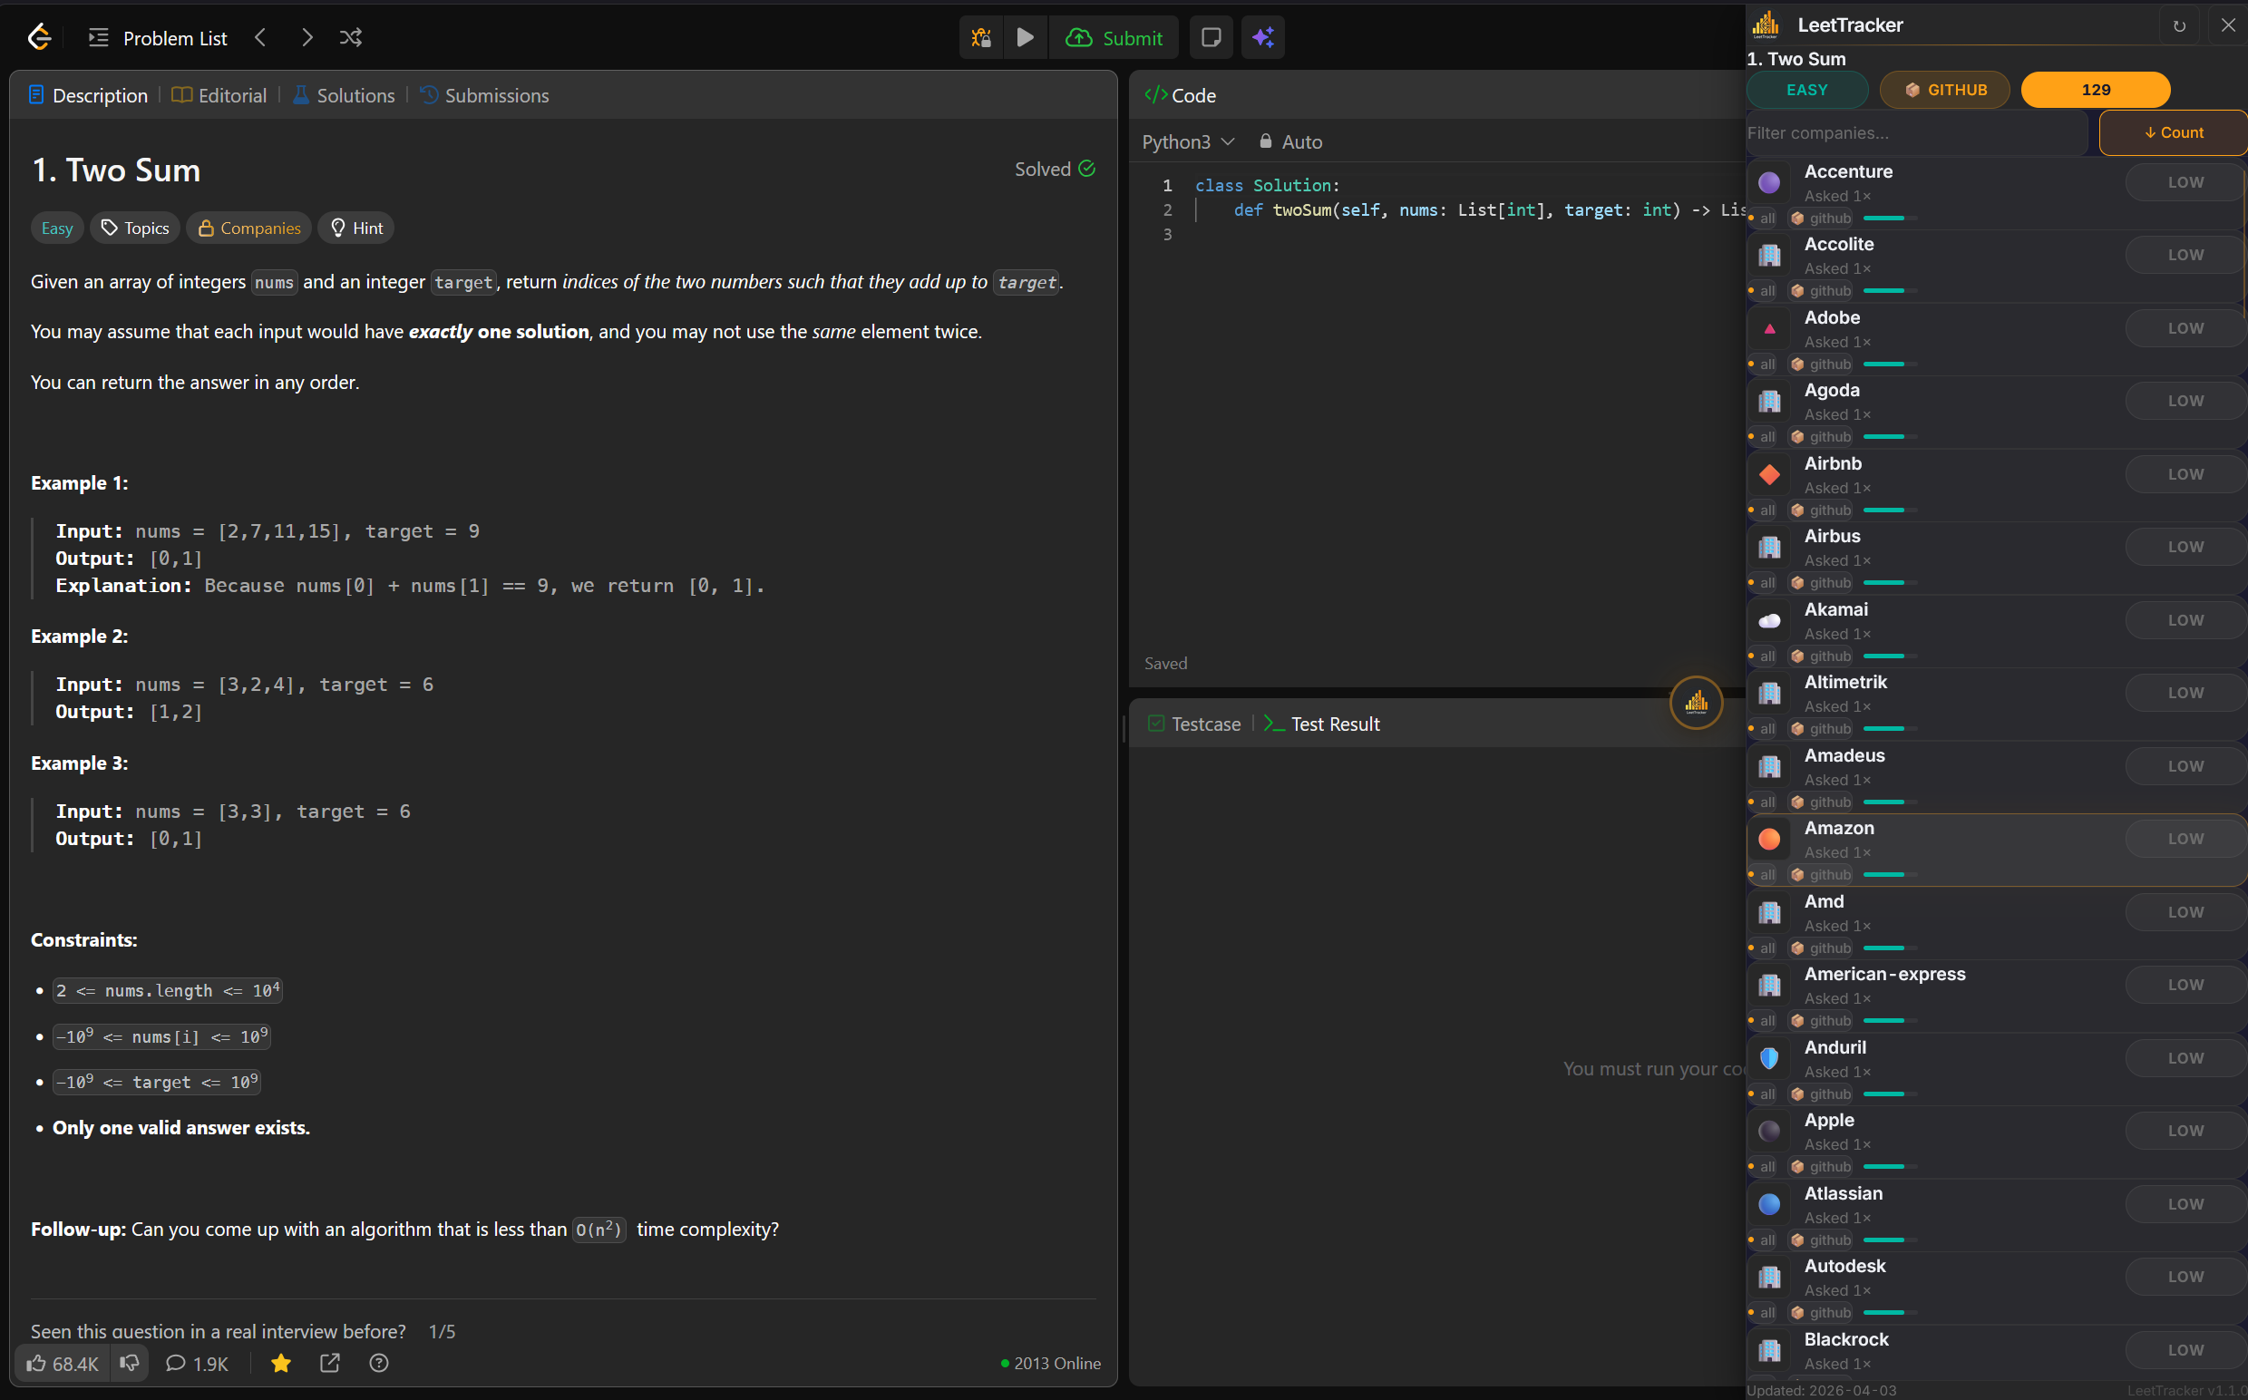2248x1400 pixels.
Task: Open the Count sorting selector in LeetTracker
Action: 2172,131
